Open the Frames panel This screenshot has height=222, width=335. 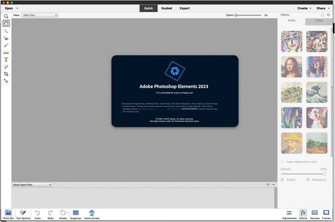(x=326, y=215)
